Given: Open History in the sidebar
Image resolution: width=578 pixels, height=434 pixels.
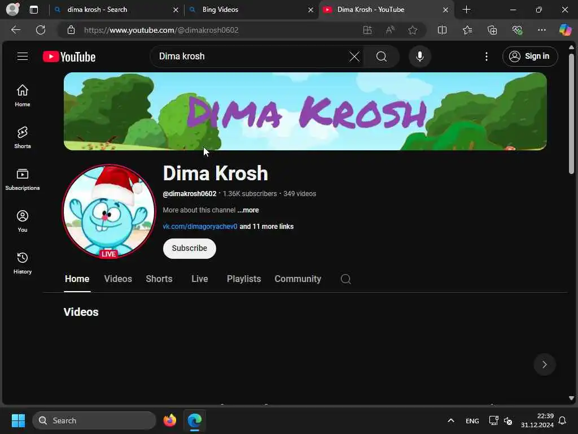Looking at the screenshot, I should pos(23,263).
